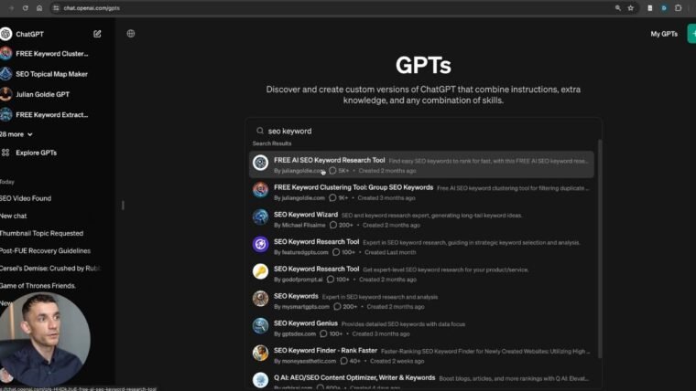The image size is (696, 391).
Task: Open Cersei's Demise: Crushed by Rubble chat
Action: (50, 268)
